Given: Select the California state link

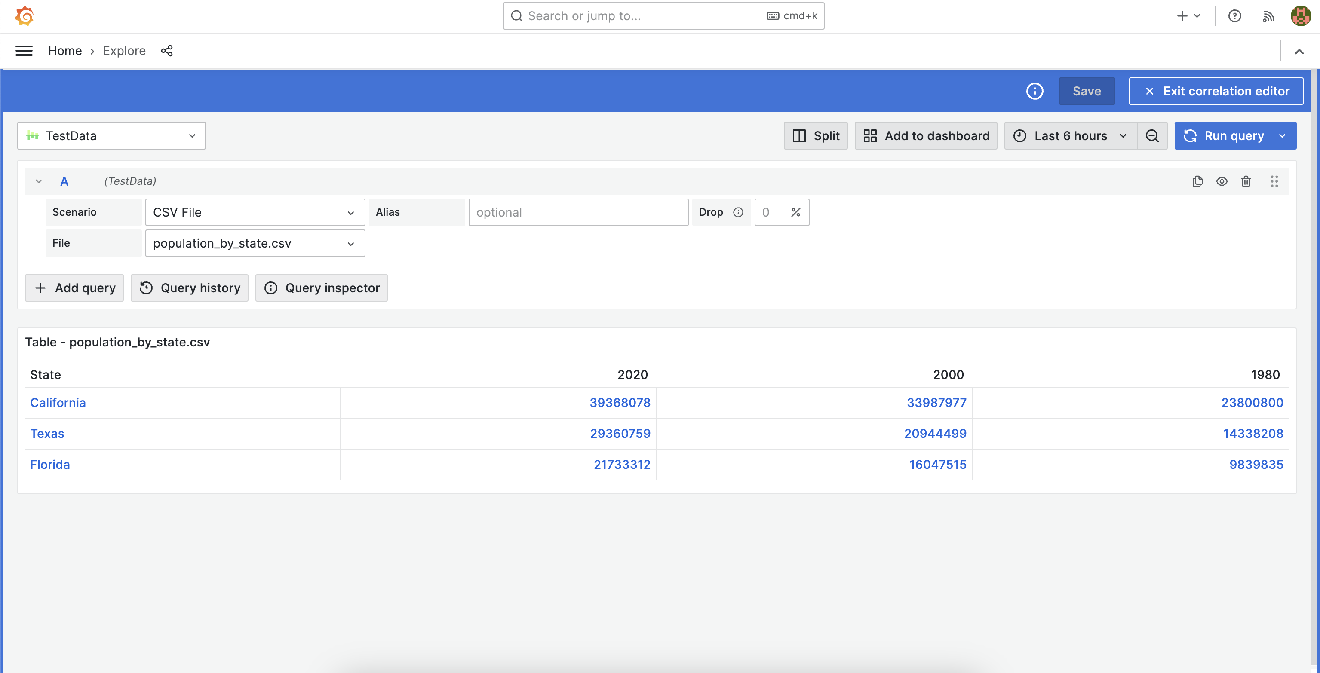Looking at the screenshot, I should tap(58, 403).
